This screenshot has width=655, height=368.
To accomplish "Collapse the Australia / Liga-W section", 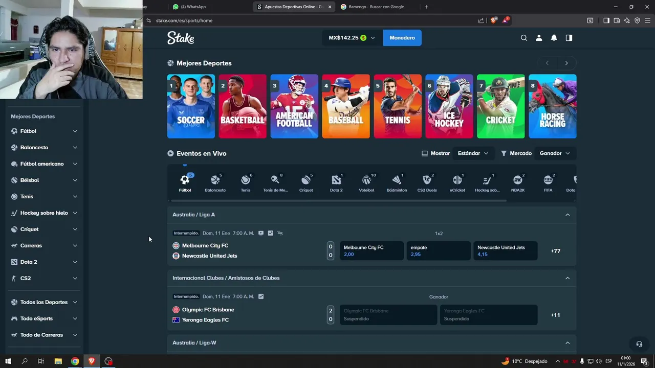I will pos(567,343).
